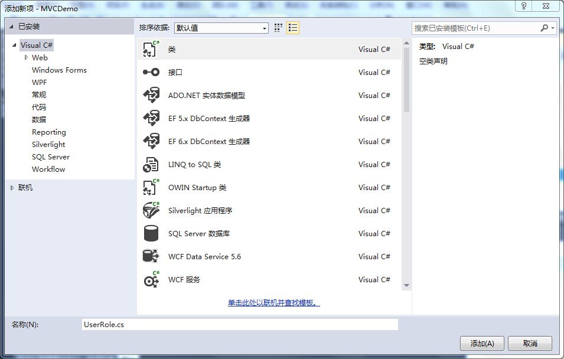
Task: Expand the 联机 section
Action: [x=12, y=188]
